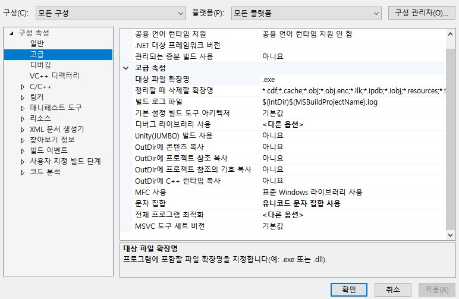Expand the 빌드 이벤트 tree node
The width and height of the screenshot is (459, 299).
(23, 151)
